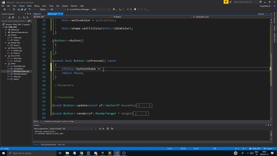Viewport: 277px width, 156px height.
Task: Open the Build menu
Action: coord(29,6)
